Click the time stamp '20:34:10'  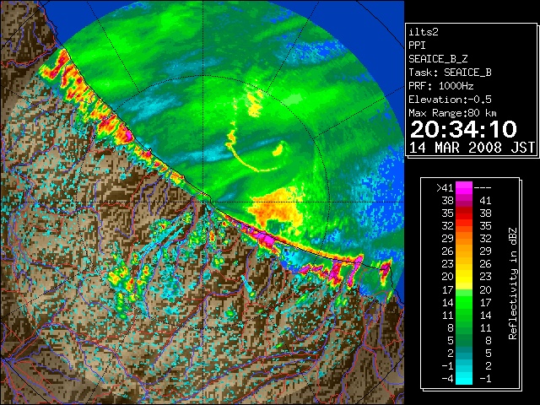pyautogui.click(x=463, y=129)
